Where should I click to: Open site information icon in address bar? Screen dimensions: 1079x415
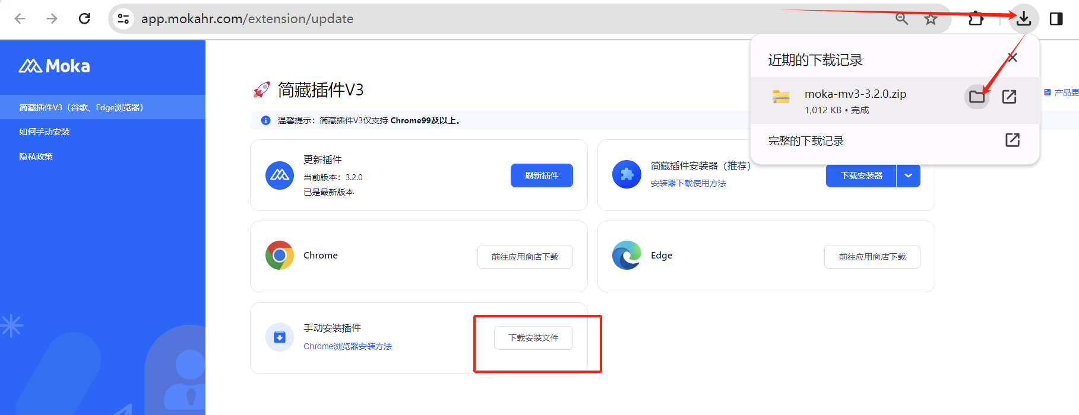coord(123,18)
